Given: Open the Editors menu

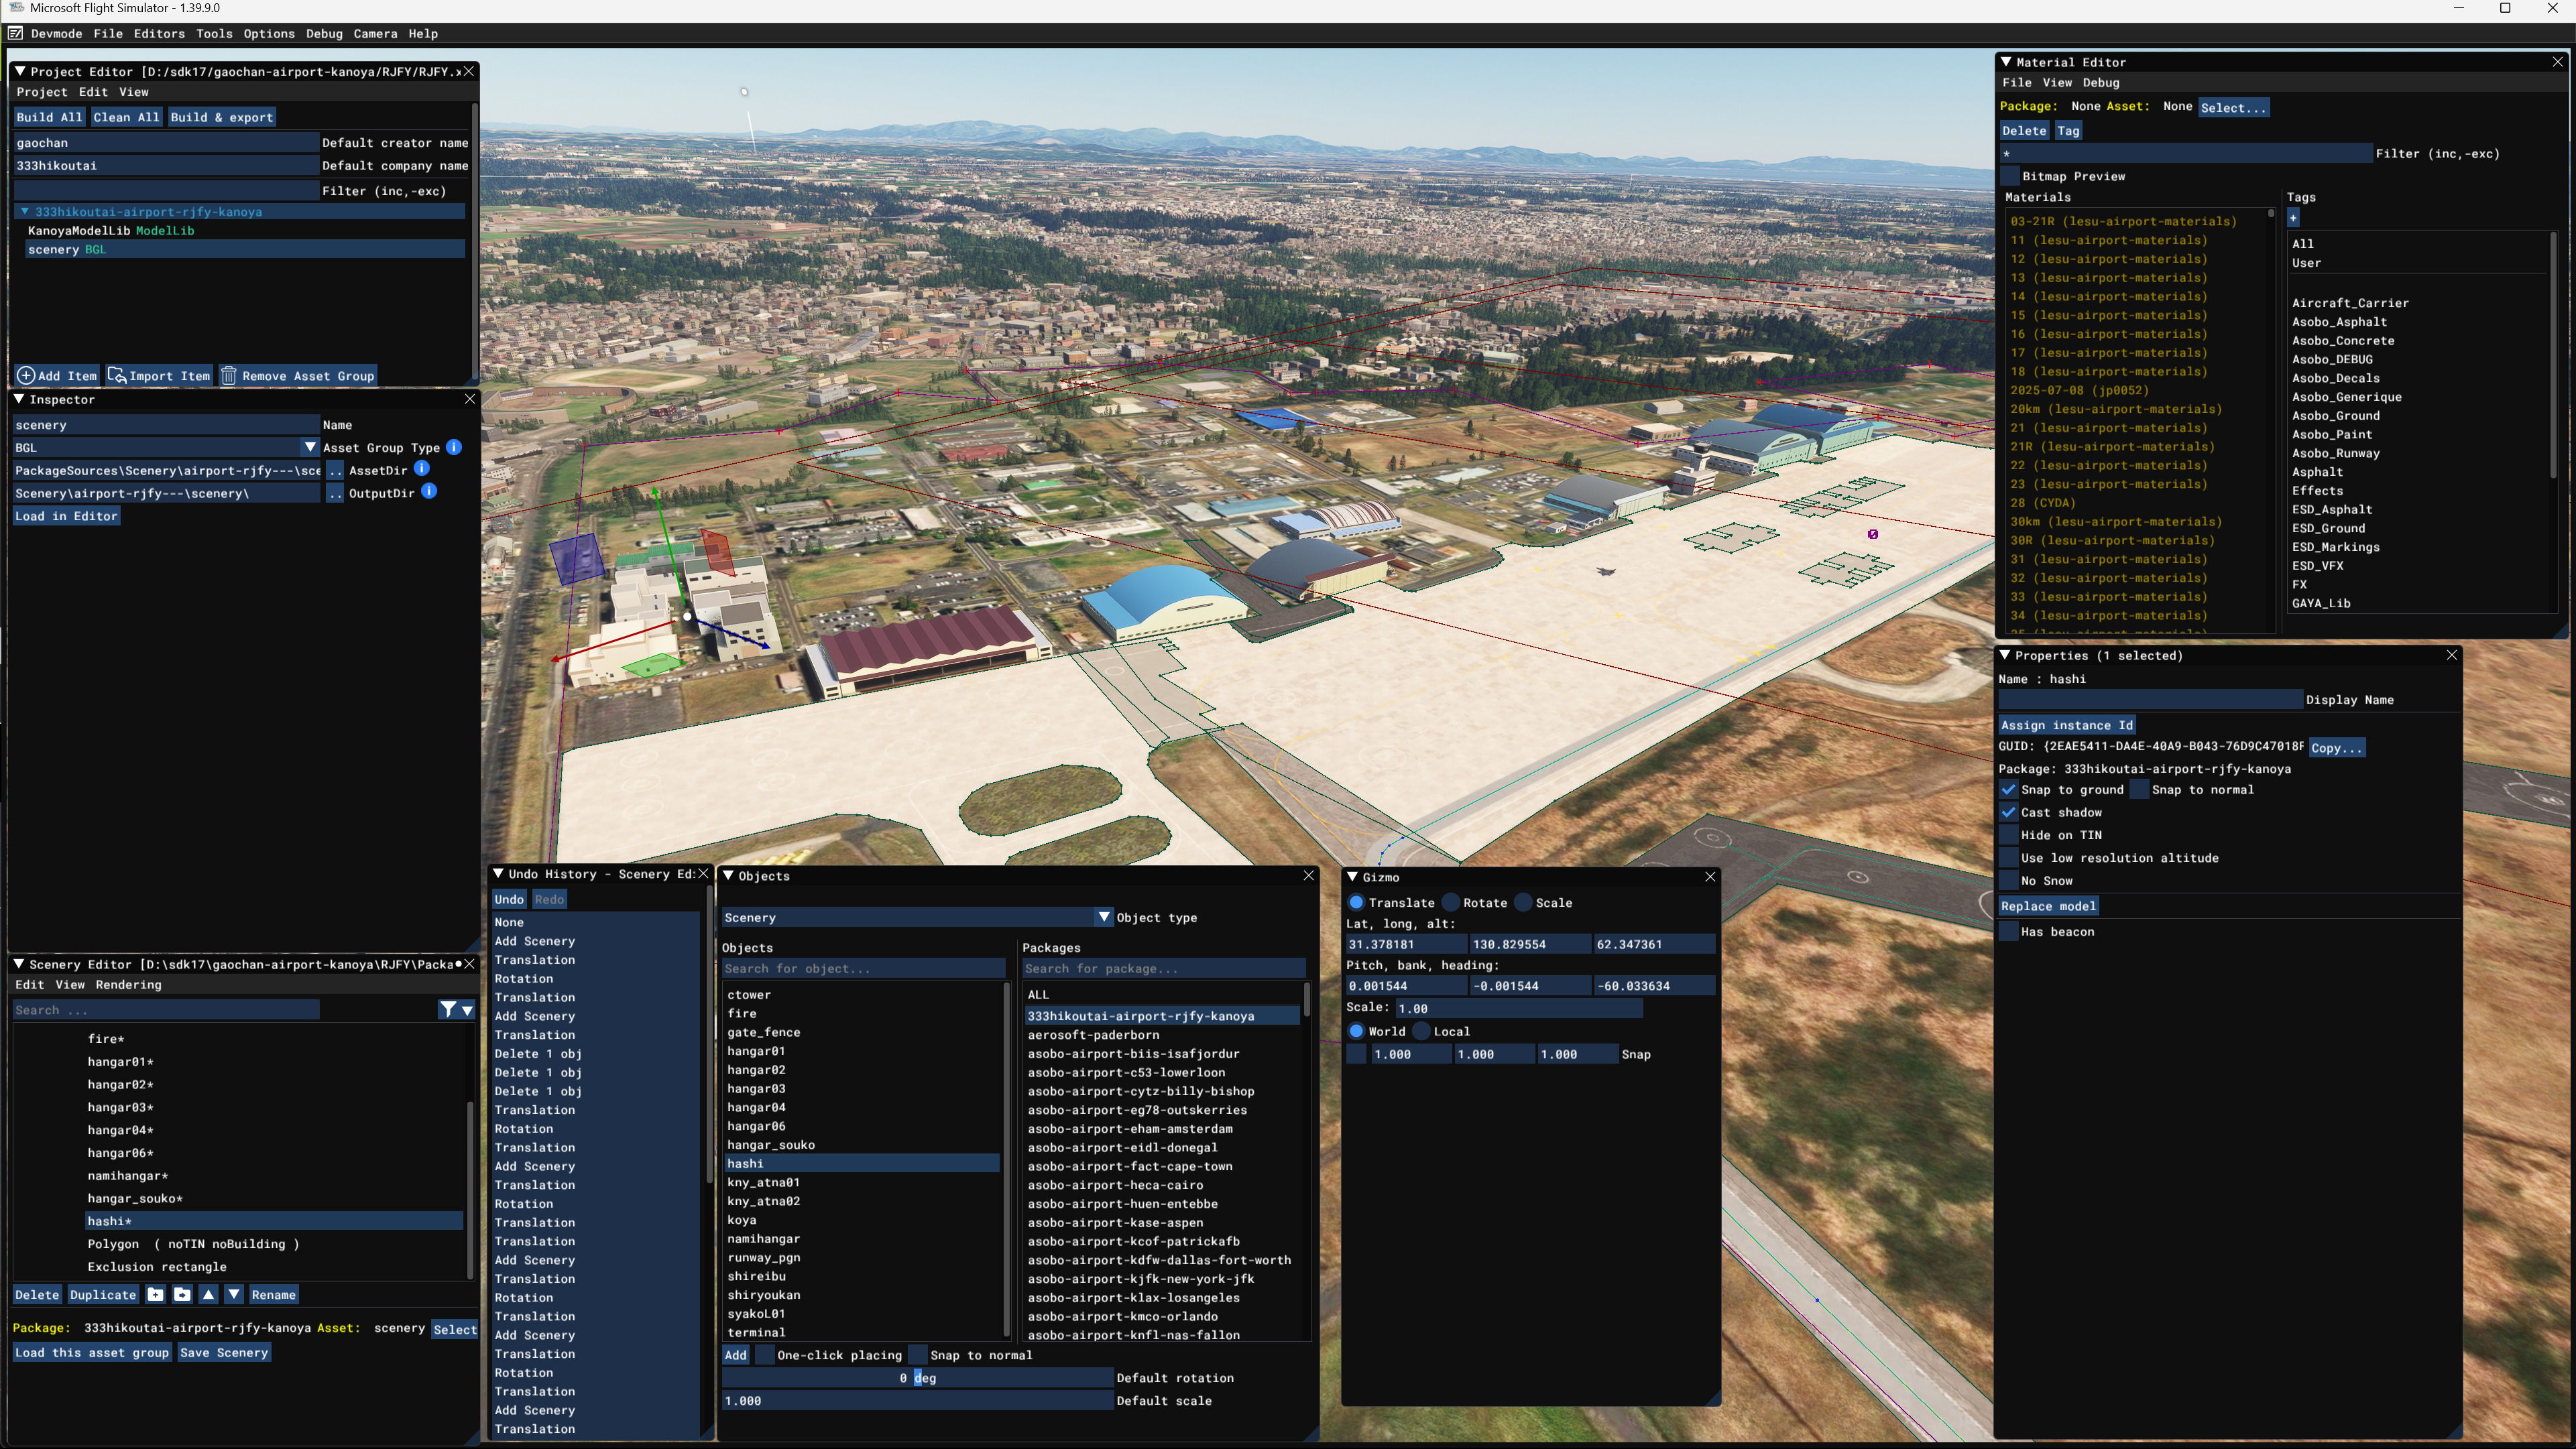Looking at the screenshot, I should 159,34.
